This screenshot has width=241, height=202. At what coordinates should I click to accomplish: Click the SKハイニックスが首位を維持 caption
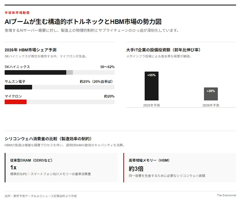pyautogui.click(x=46, y=56)
